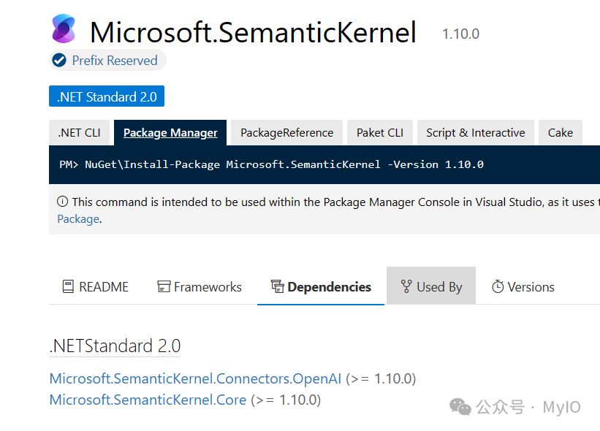Click the Versions clock icon
The width and height of the screenshot is (600, 431).
(x=499, y=287)
